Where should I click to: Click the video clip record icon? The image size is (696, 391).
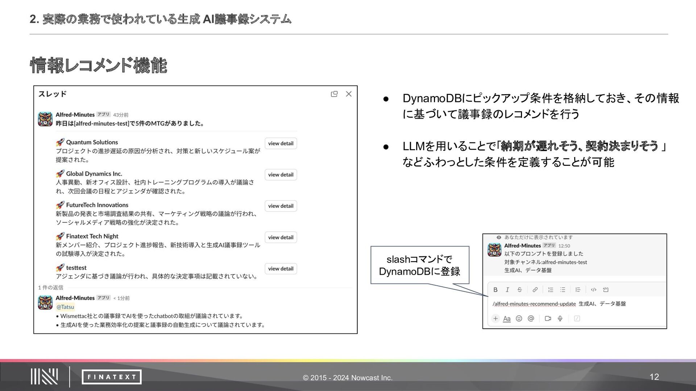click(x=548, y=319)
